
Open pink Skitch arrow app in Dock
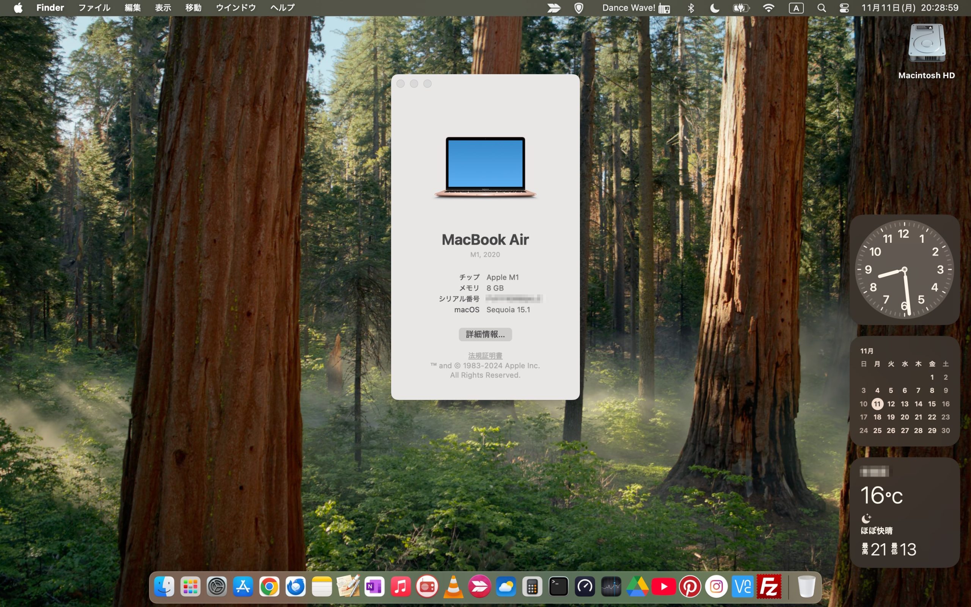coord(480,587)
